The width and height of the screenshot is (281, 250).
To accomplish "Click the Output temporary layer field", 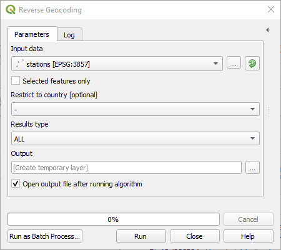I will tap(126, 168).
